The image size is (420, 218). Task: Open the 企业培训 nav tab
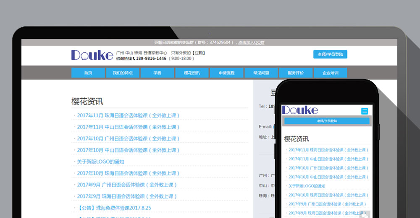(x=330, y=73)
